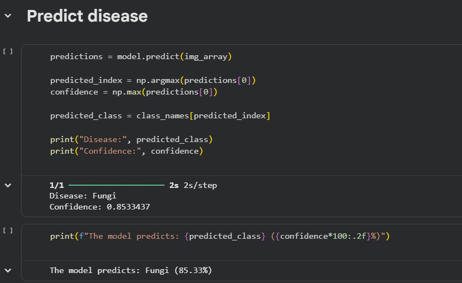Select the output Confidence: 0.8533437
This screenshot has height=283, width=462.
[x=99, y=207]
